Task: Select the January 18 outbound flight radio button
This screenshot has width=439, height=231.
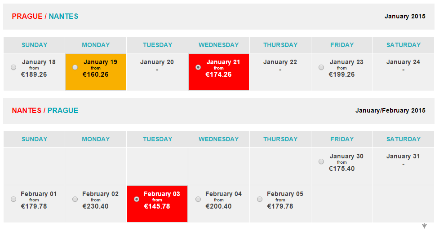Action: (13, 67)
